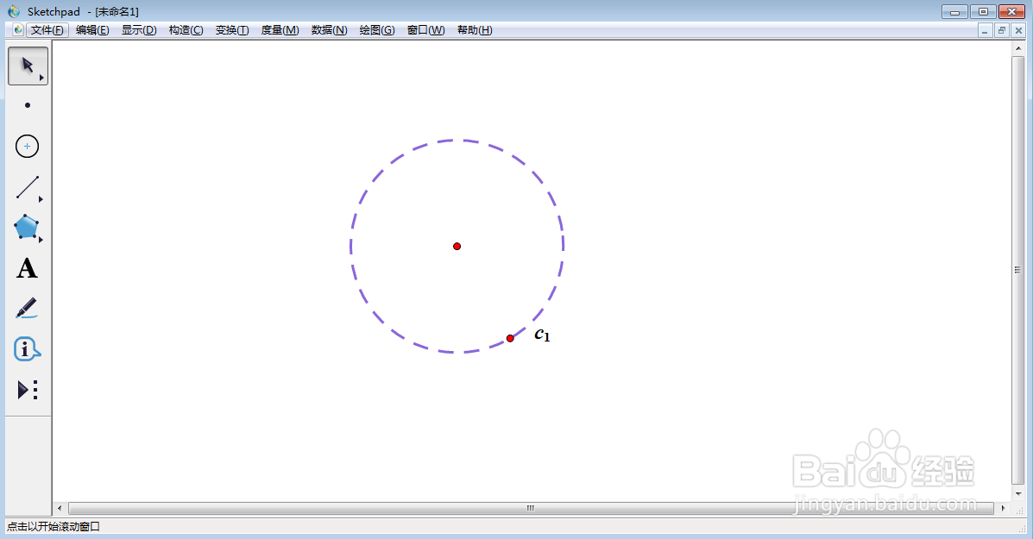Click the horizontal scrollbar right arrow

1004,508
